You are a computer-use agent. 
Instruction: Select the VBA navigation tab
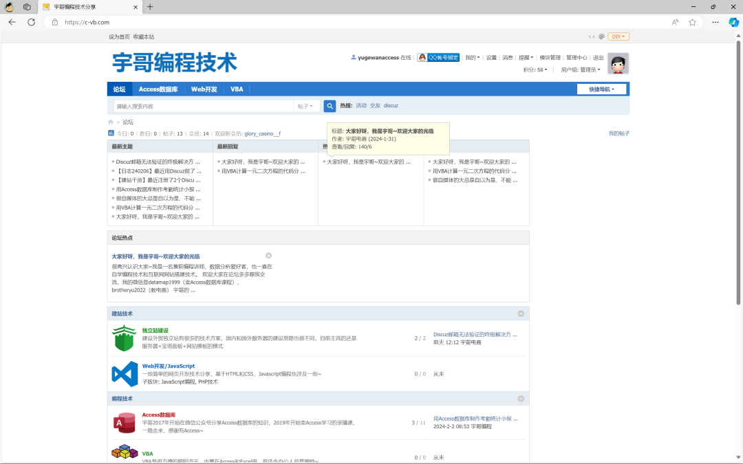tap(237, 89)
